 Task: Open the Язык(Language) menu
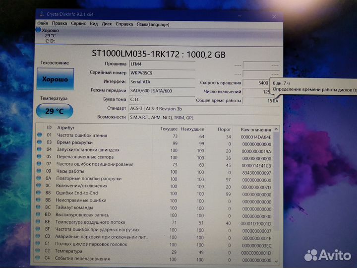tap(153, 24)
